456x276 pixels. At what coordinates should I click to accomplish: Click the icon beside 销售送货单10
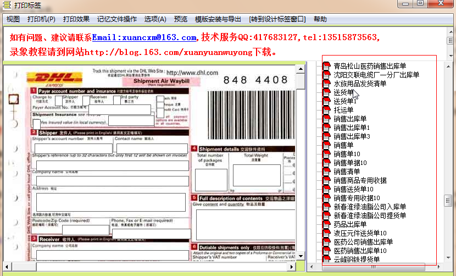326,189
